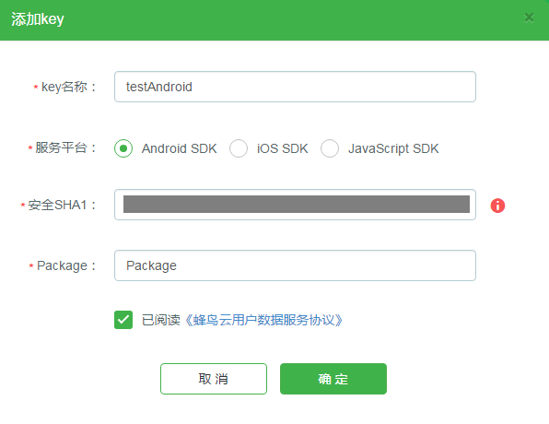Click the Package input field
The image size is (549, 424).
click(x=295, y=265)
